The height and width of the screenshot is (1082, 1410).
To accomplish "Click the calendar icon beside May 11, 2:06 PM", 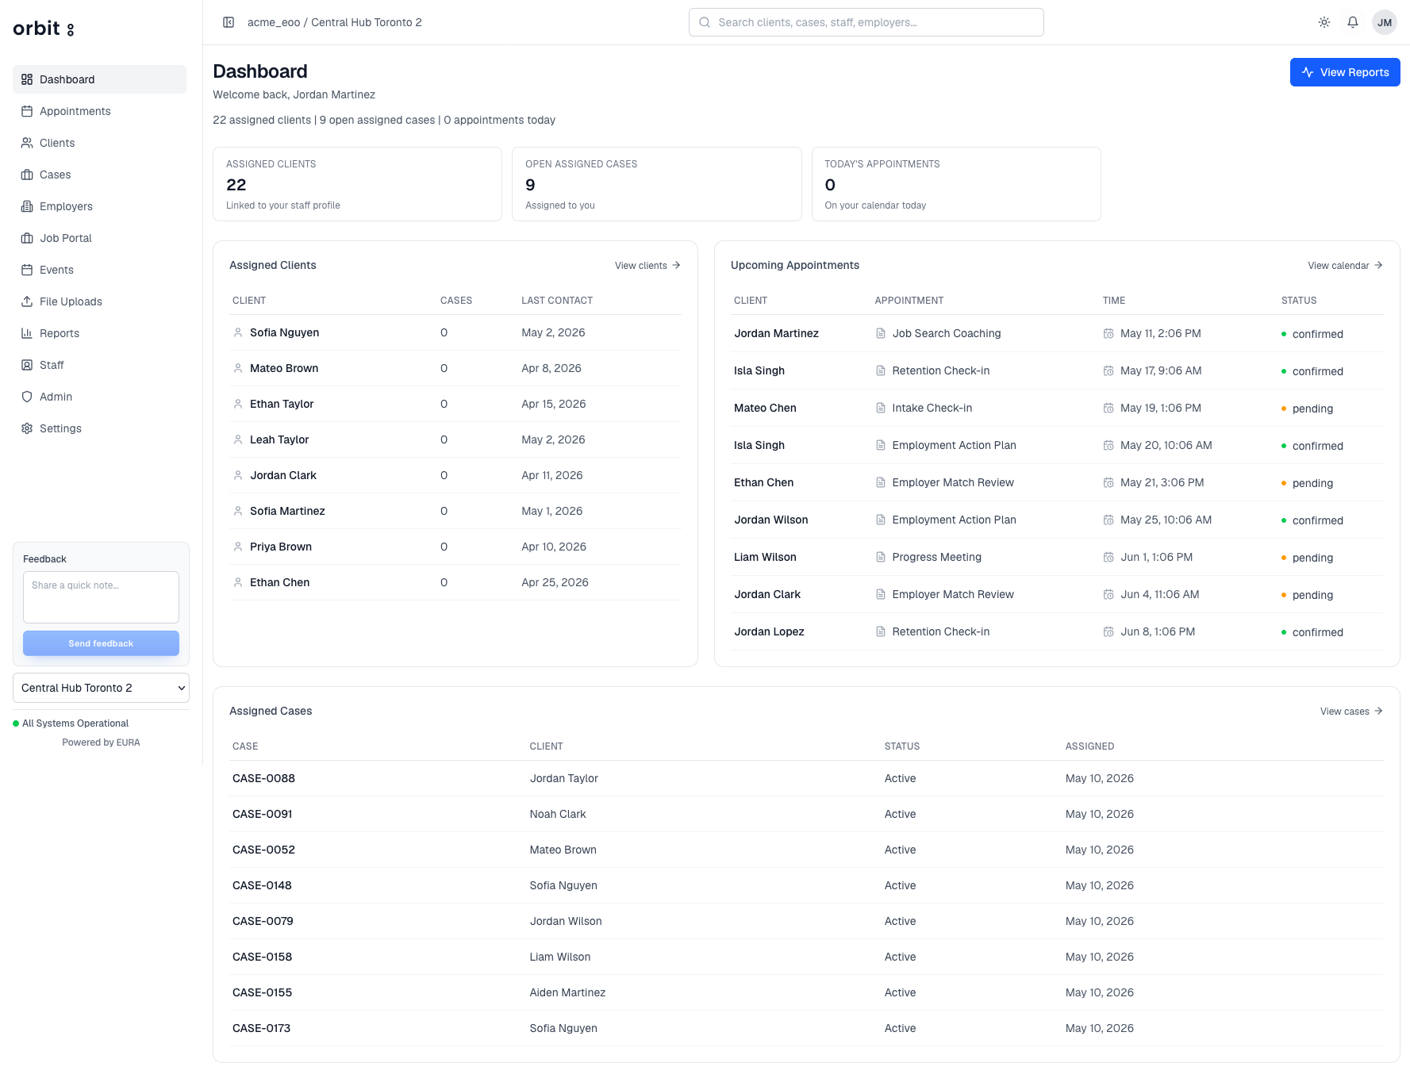I will [x=1108, y=333].
